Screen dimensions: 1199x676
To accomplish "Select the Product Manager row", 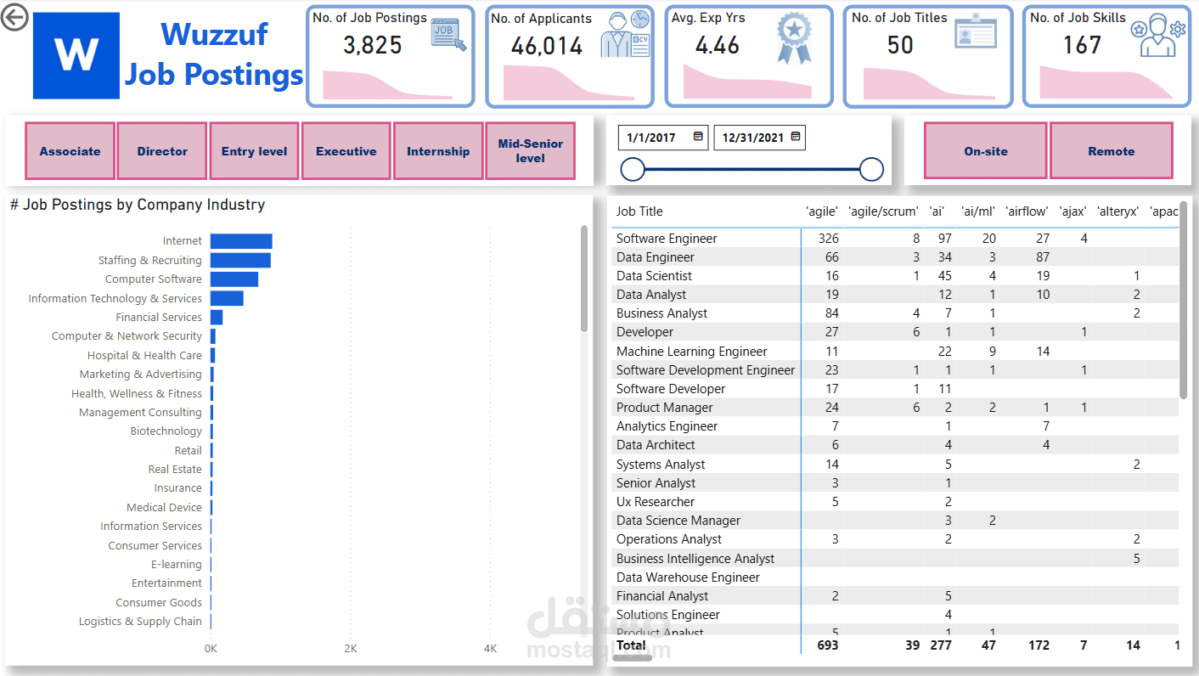I will [x=895, y=408].
